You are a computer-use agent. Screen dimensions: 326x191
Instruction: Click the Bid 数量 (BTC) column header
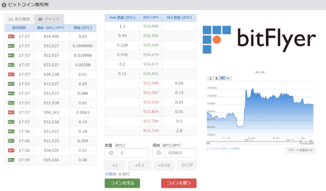pos(179,18)
